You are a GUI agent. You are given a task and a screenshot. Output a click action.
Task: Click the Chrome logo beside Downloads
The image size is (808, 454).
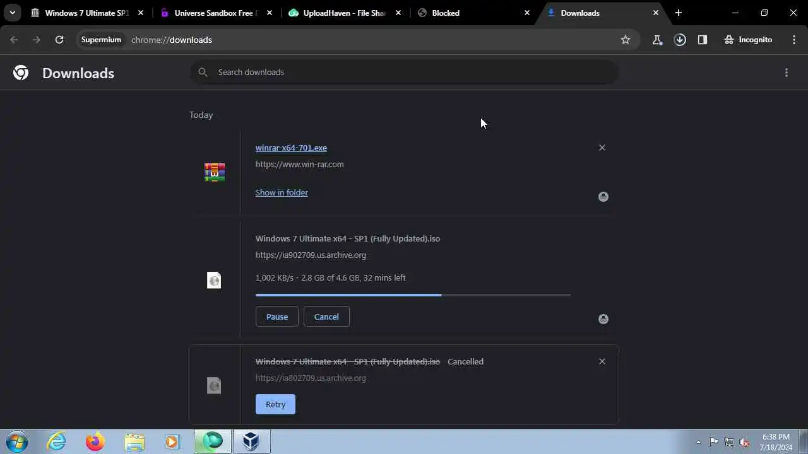pyautogui.click(x=21, y=73)
